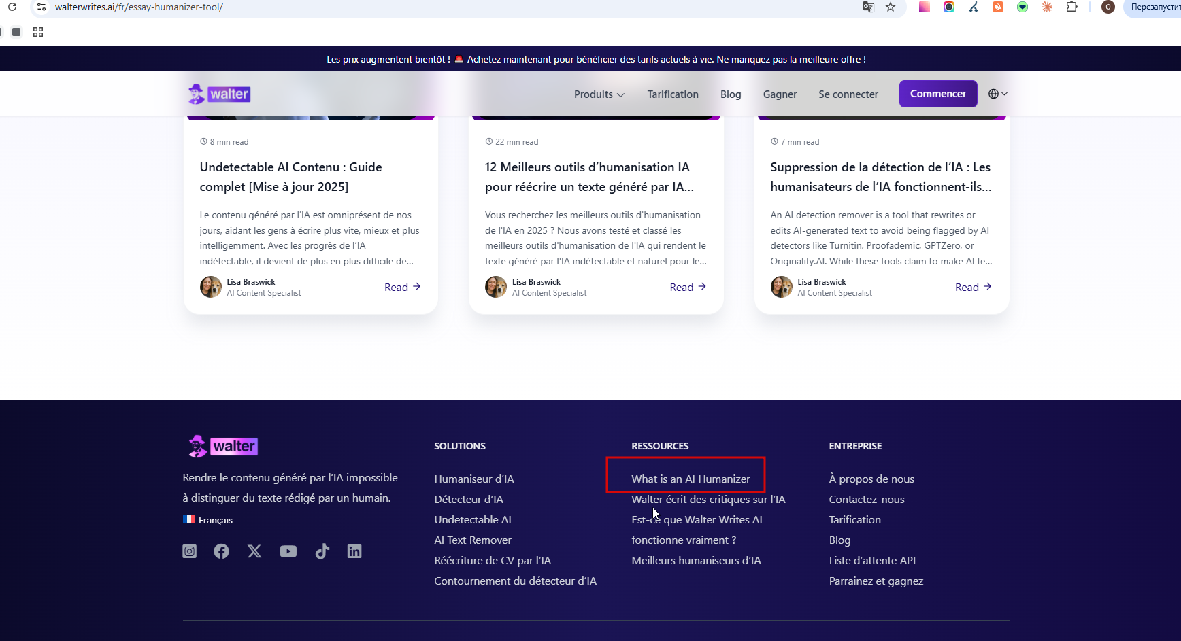Open AI Text Remover footer link
Viewport: 1181px width, 641px height.
(473, 540)
